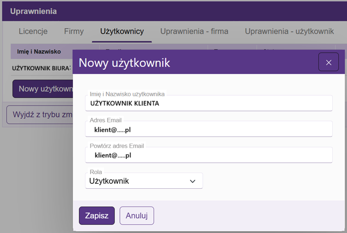347x233 pixels.
Task: Open the Uprawnienia - użytkownik tab
Action: tap(289, 31)
